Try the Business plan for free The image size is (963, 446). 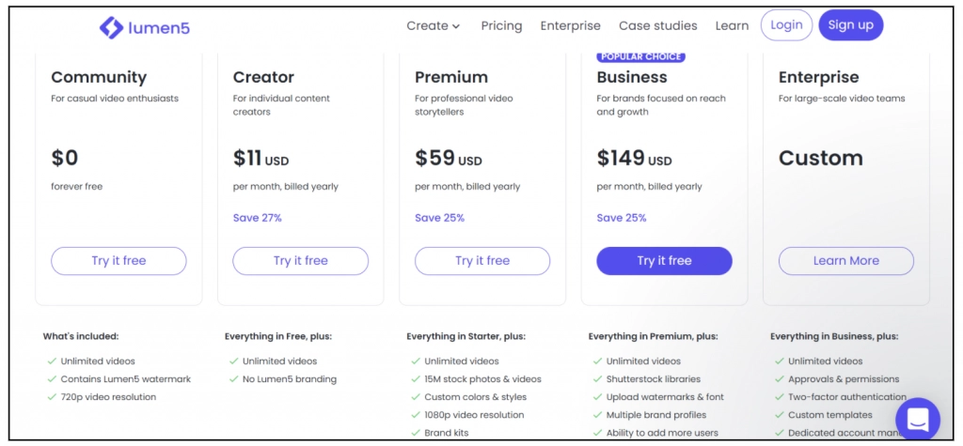click(x=664, y=261)
